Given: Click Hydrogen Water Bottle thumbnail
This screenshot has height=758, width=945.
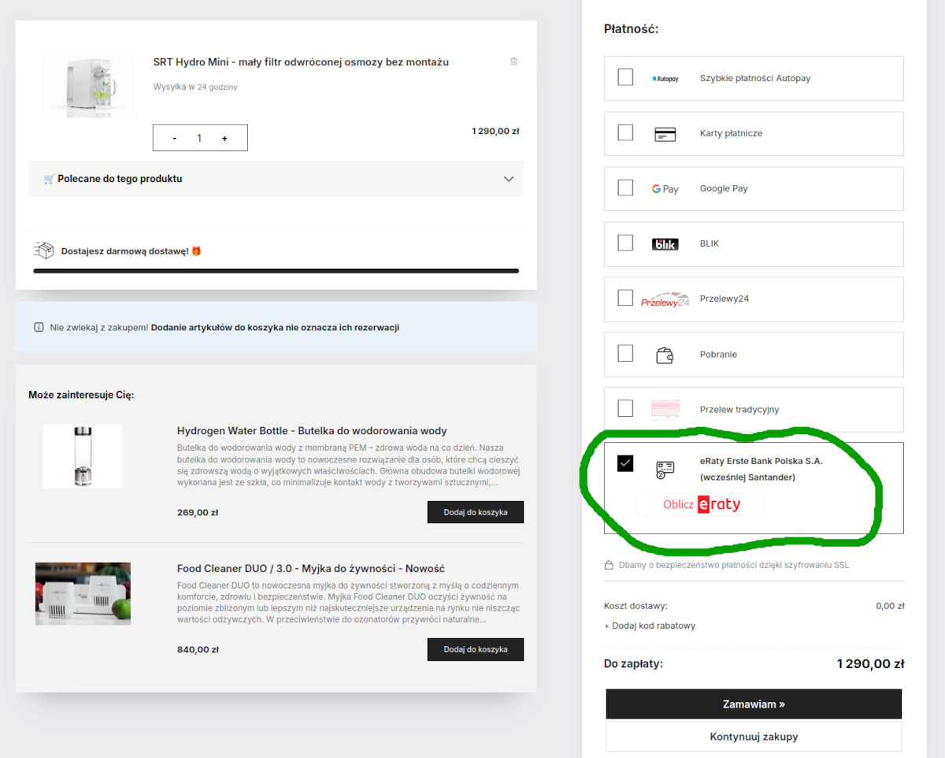Looking at the screenshot, I should pyautogui.click(x=83, y=456).
